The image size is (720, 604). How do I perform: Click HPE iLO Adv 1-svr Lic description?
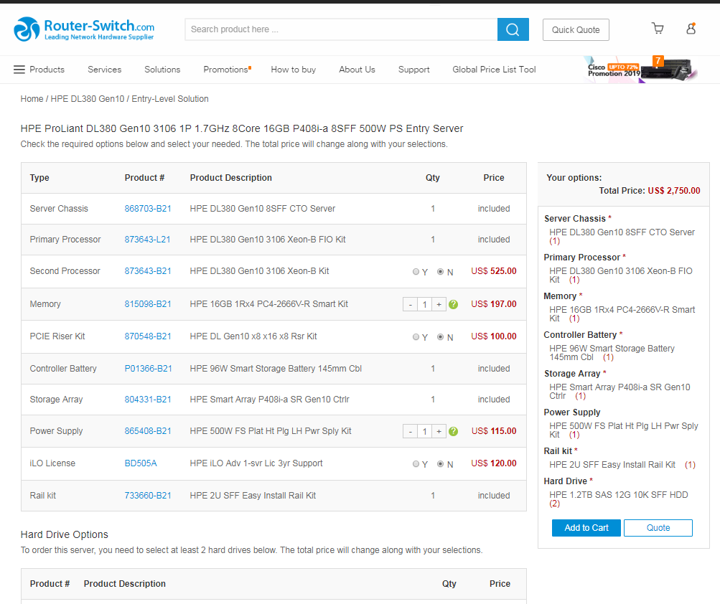(256, 463)
